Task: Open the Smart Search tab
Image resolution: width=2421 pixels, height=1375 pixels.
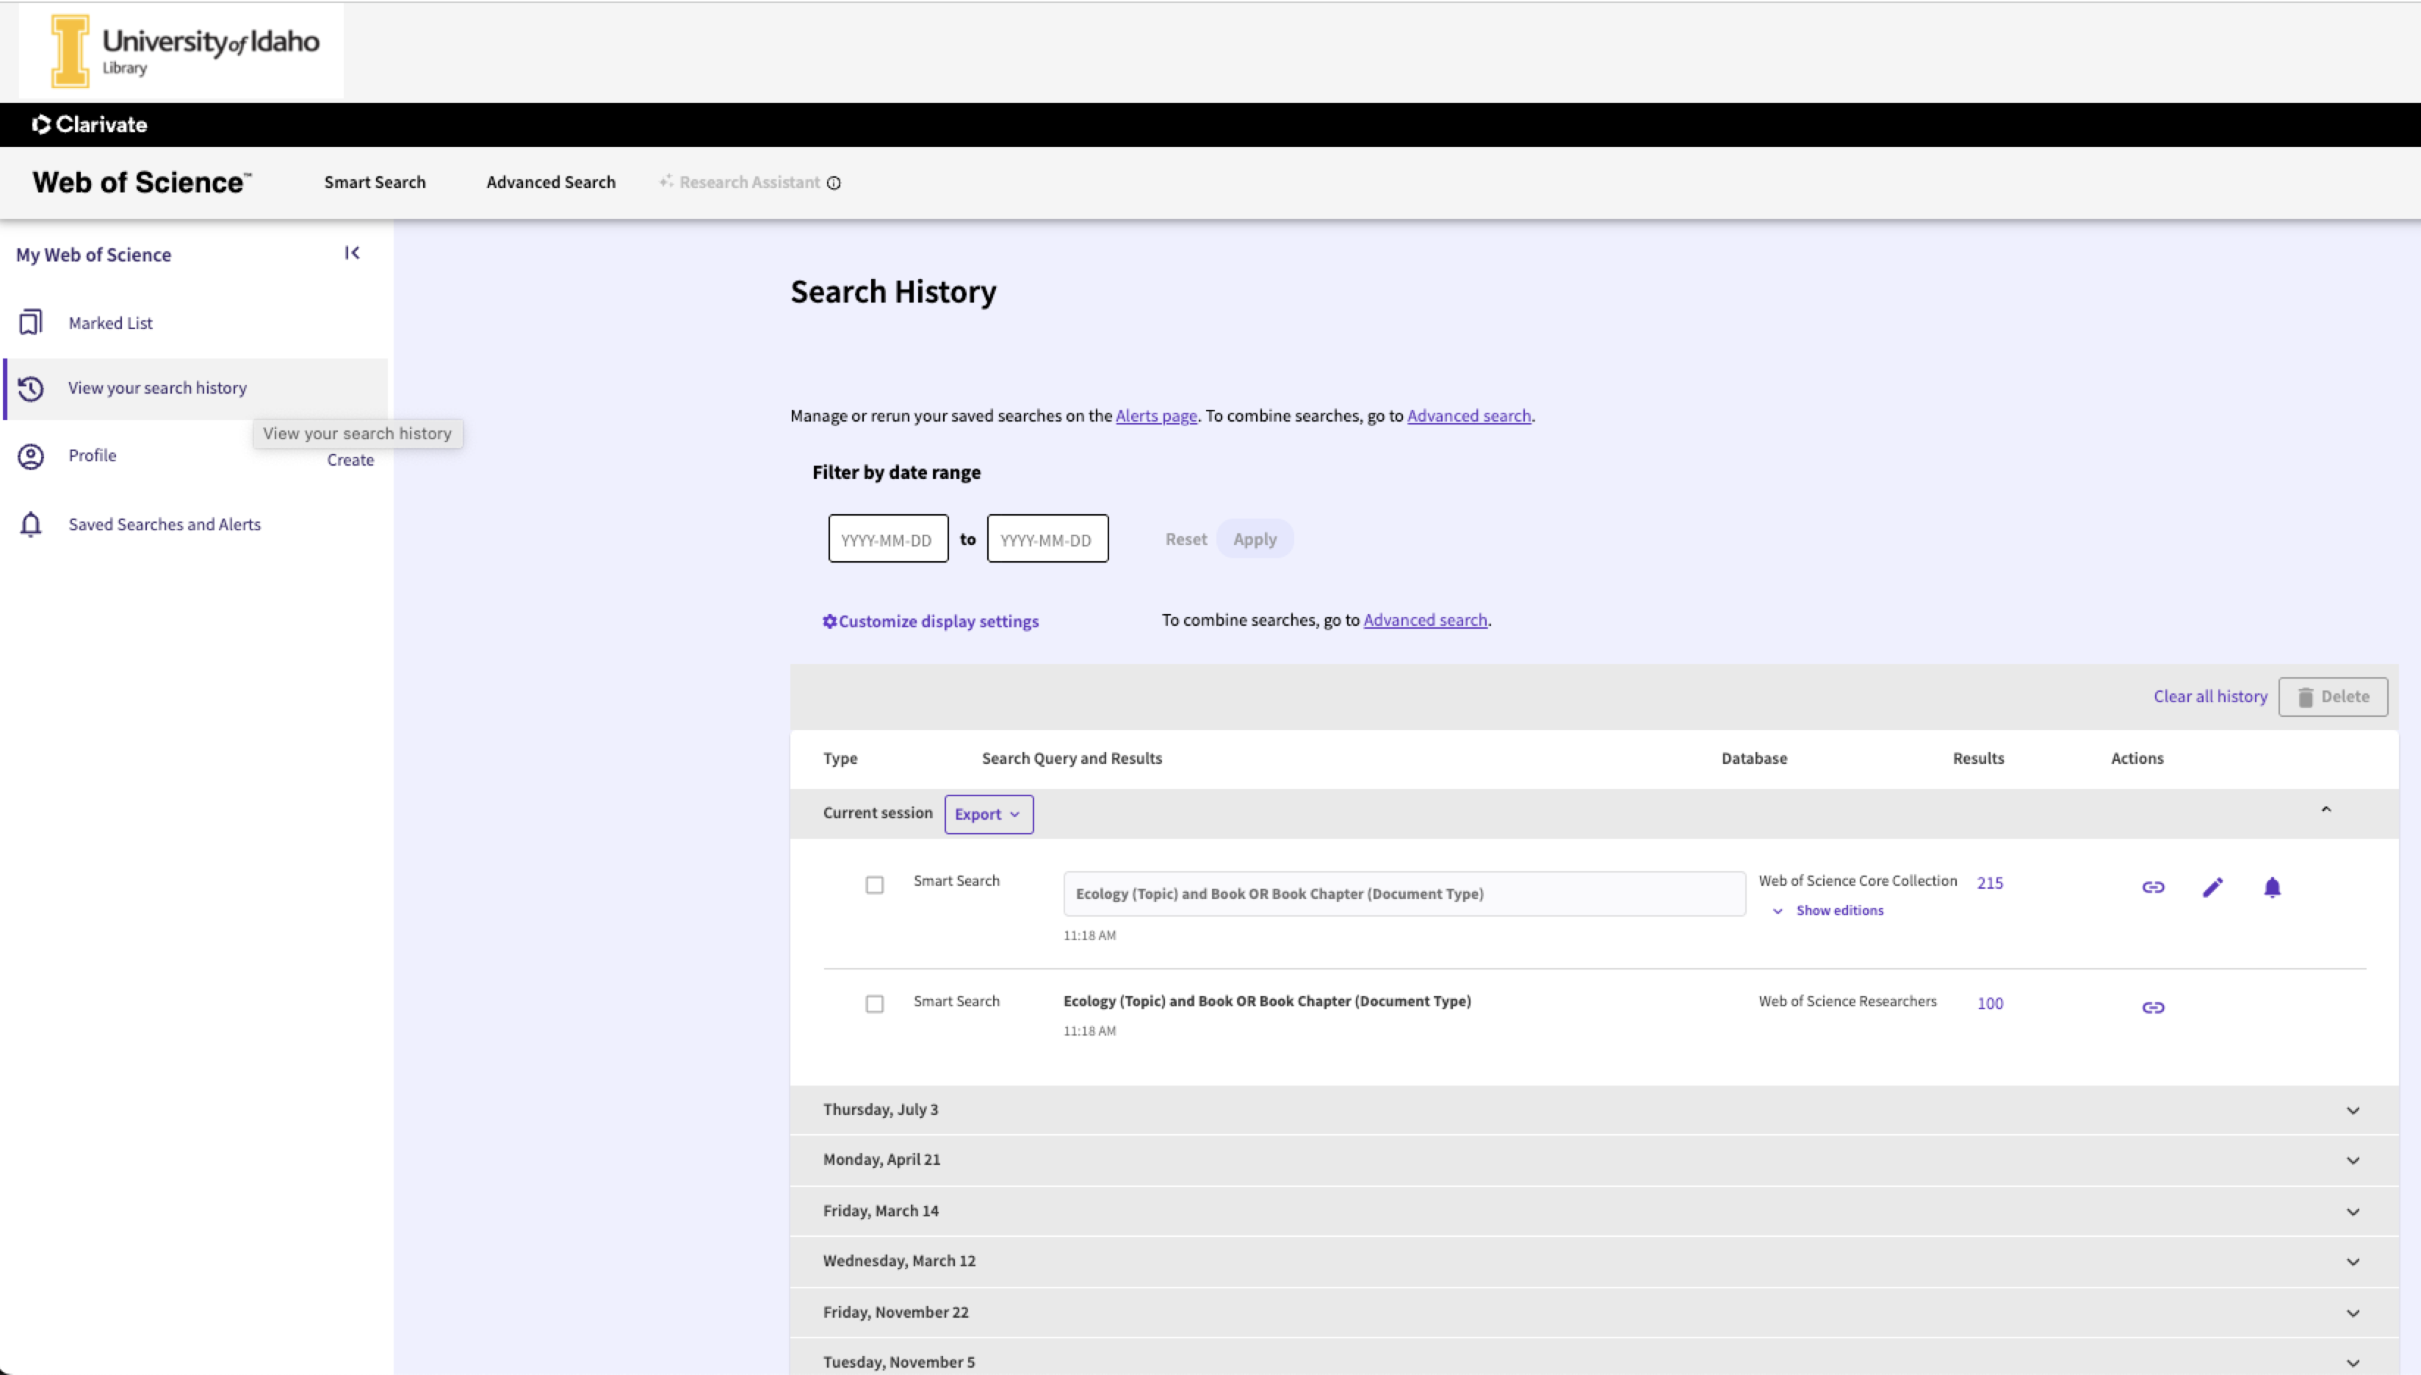Action: click(375, 182)
